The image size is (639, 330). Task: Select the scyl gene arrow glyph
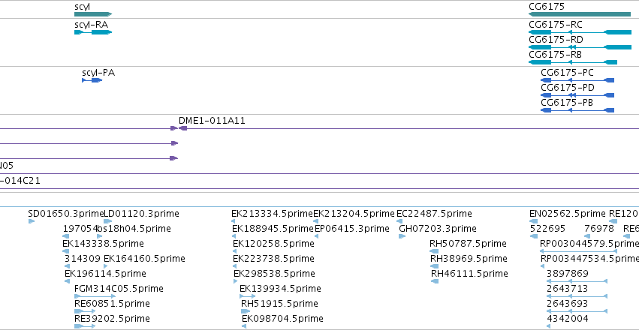click(93, 14)
